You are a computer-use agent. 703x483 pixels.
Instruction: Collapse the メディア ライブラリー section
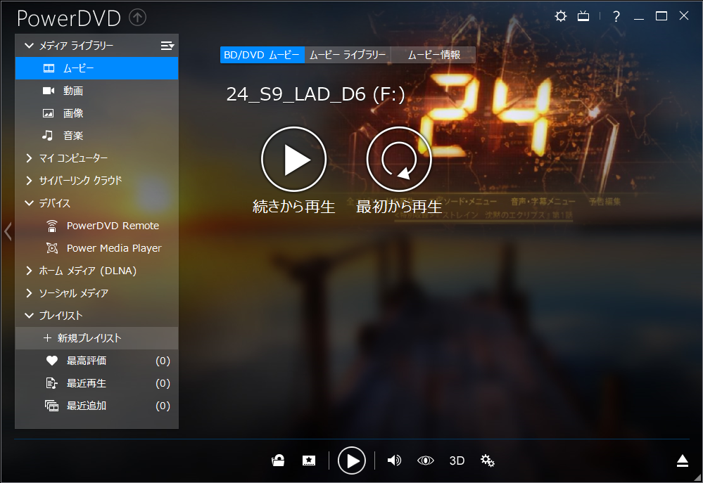29,45
